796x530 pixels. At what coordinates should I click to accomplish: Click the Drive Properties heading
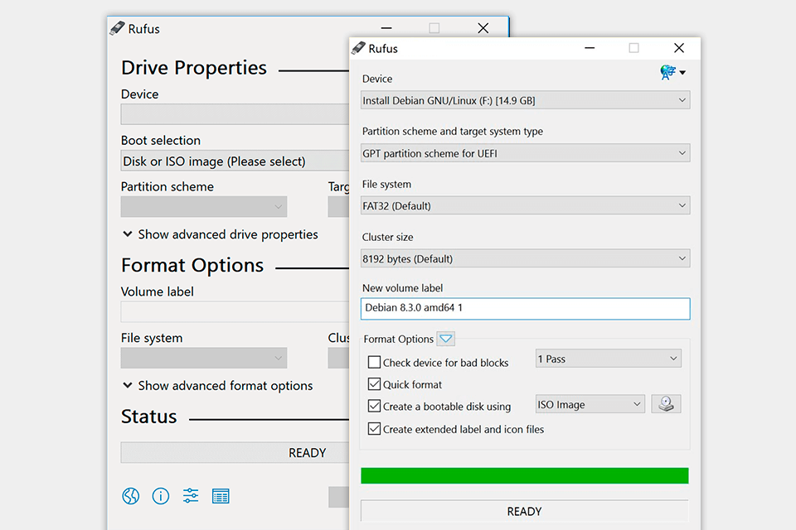(193, 67)
